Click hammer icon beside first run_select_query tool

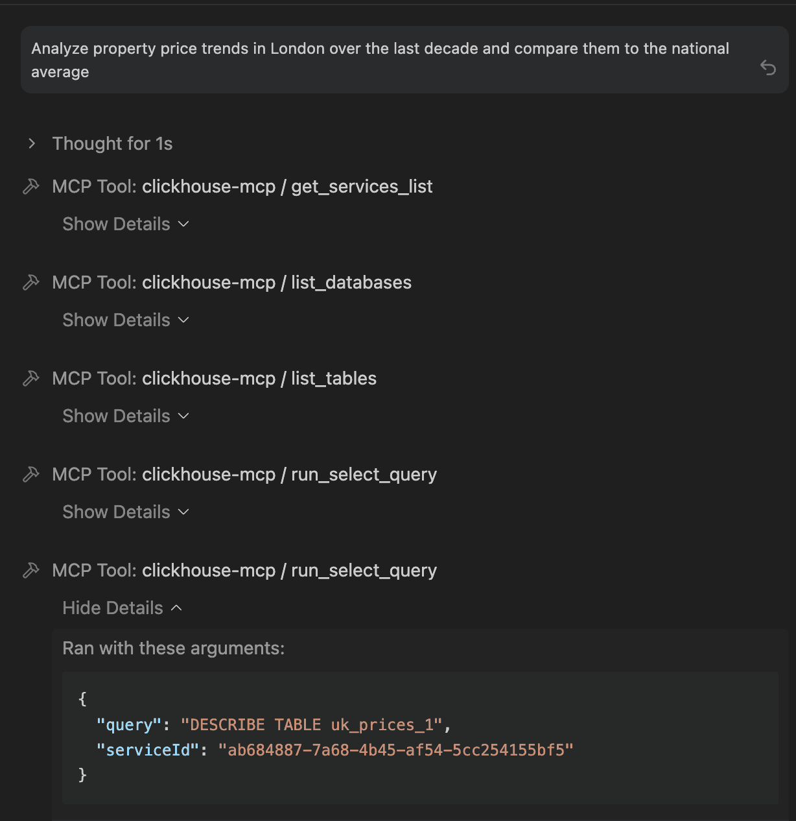(x=31, y=475)
